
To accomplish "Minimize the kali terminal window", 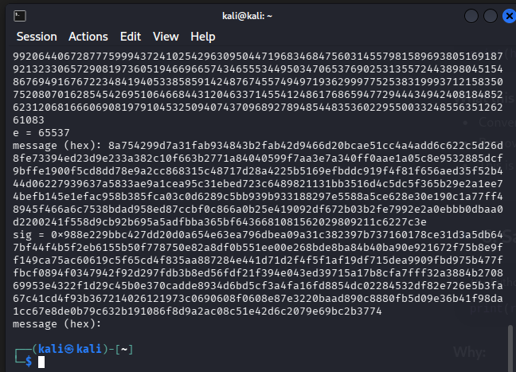I will point(471,16).
